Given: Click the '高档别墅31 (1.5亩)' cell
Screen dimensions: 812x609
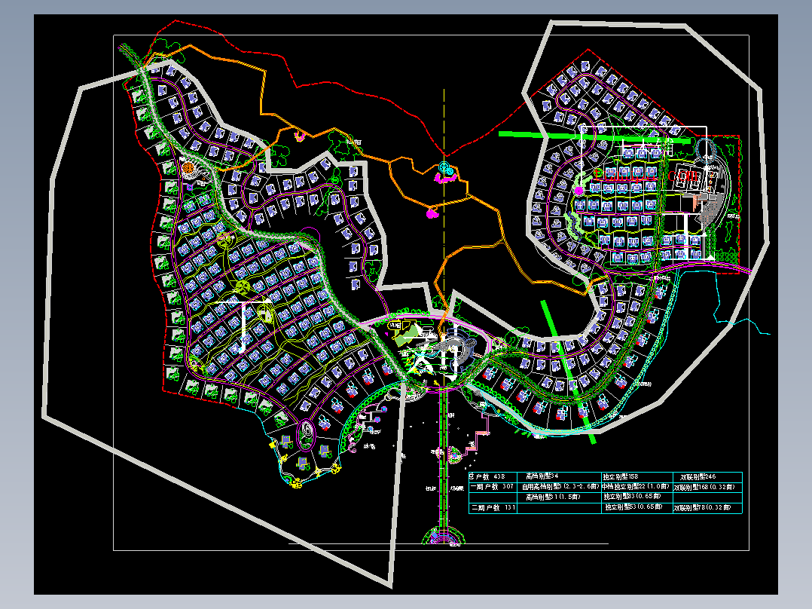Looking at the screenshot, I should 559,497.
